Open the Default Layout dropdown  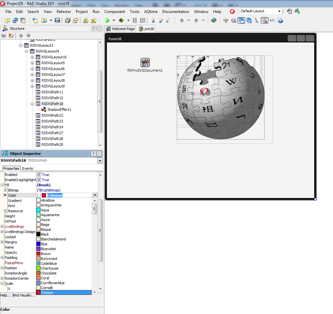279,11
